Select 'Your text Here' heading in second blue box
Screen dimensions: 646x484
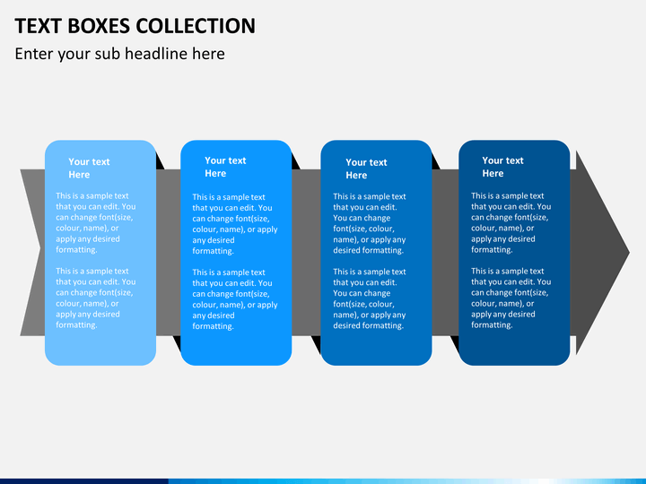(x=225, y=167)
